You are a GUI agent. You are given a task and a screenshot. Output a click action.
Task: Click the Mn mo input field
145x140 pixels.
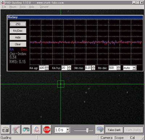pos(88,68)
